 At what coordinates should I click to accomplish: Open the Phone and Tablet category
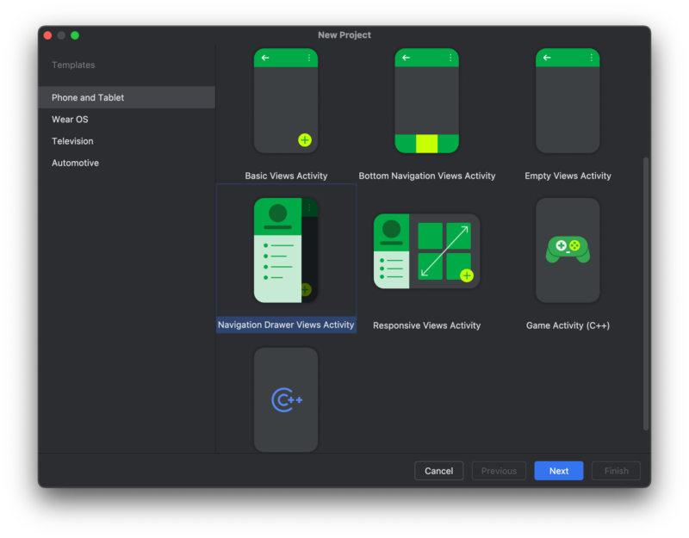(88, 97)
